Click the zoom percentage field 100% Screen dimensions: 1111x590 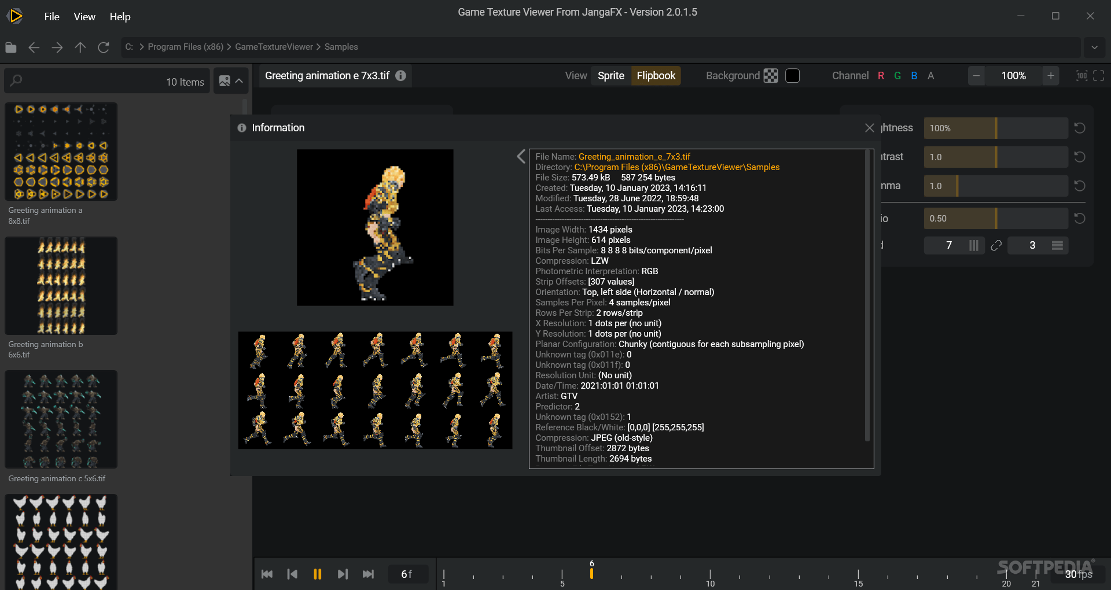point(1014,76)
